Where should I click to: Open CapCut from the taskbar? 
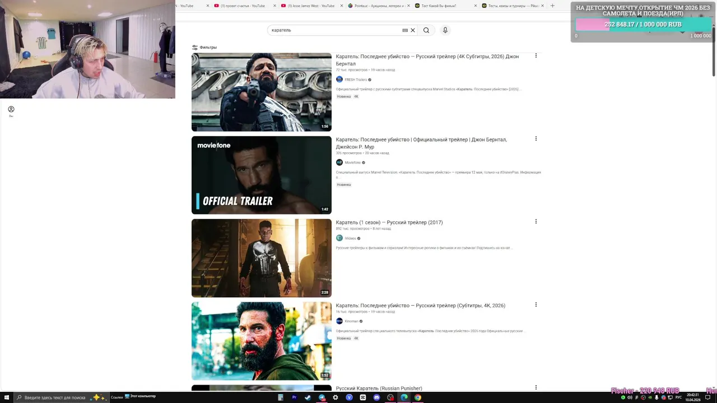coord(363,397)
